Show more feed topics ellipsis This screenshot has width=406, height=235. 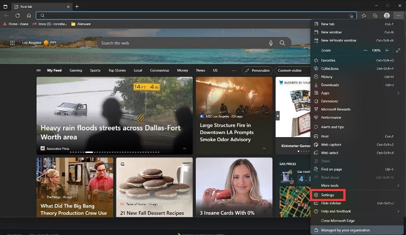[234, 70]
